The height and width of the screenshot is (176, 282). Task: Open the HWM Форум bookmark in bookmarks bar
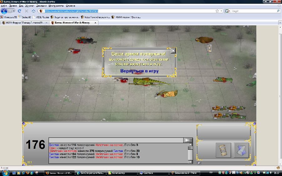(x=126, y=17)
